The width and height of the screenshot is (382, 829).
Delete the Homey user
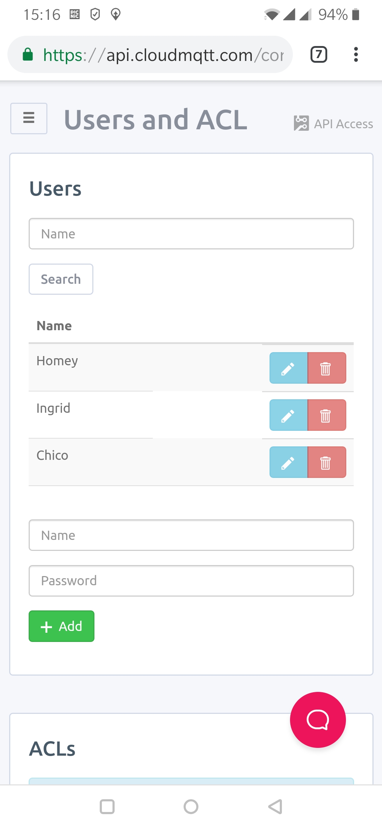point(326,368)
